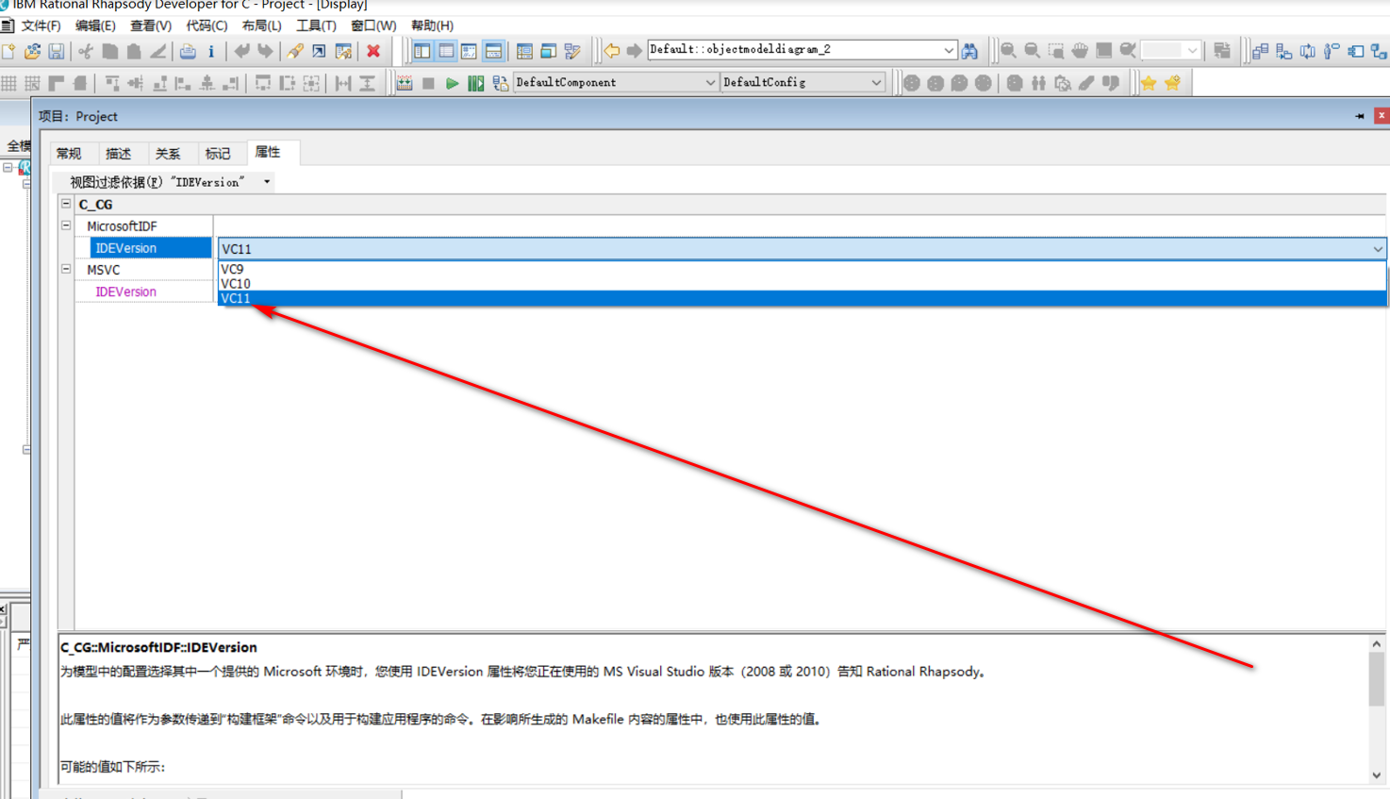Select the Undo arrow icon

pyautogui.click(x=241, y=50)
